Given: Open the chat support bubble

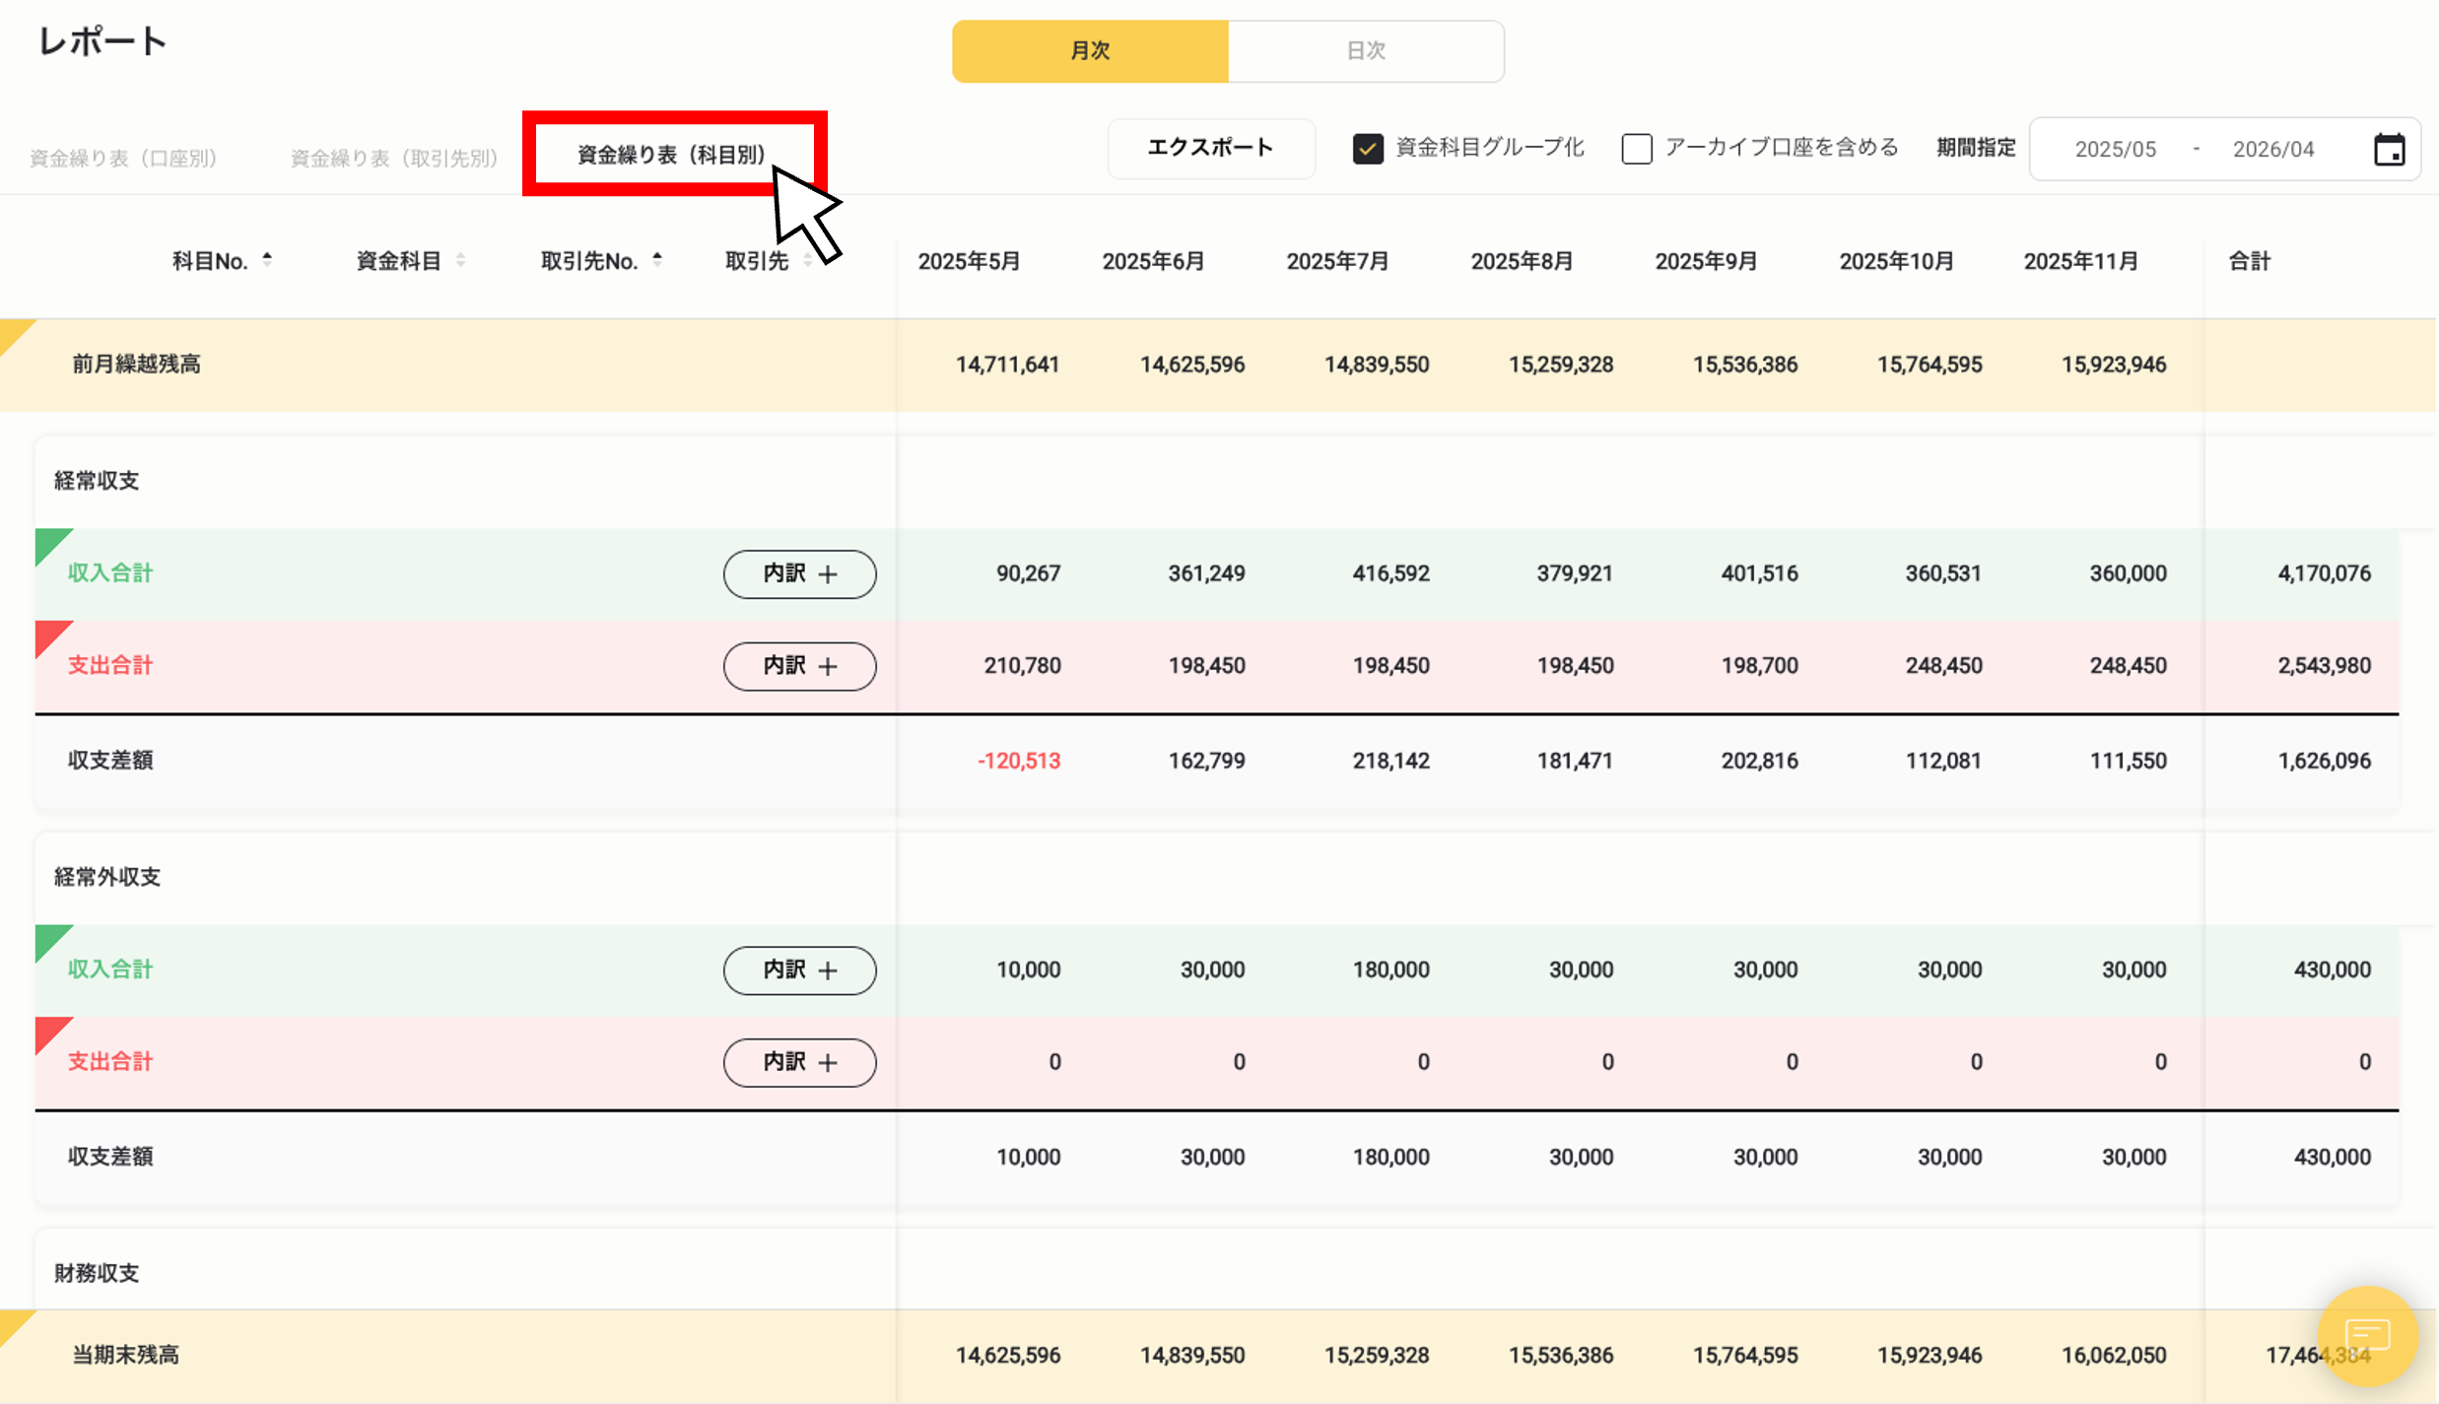Looking at the screenshot, I should pyautogui.click(x=2367, y=1336).
